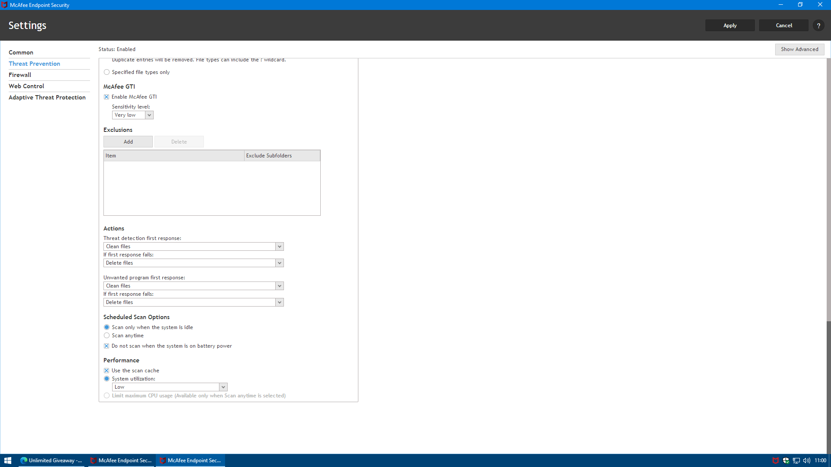Open the volume speaker tray icon
Image resolution: width=831 pixels, height=467 pixels.
(806, 461)
